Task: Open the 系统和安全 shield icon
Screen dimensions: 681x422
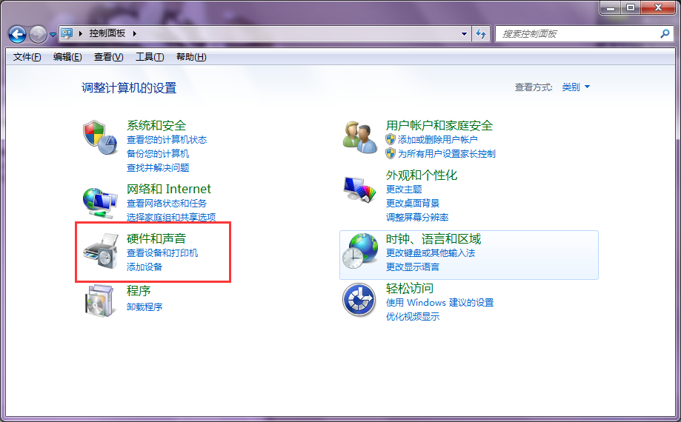Action: click(100, 138)
